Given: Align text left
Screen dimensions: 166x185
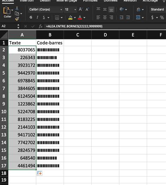Looking at the screenshot, I should [98, 18].
